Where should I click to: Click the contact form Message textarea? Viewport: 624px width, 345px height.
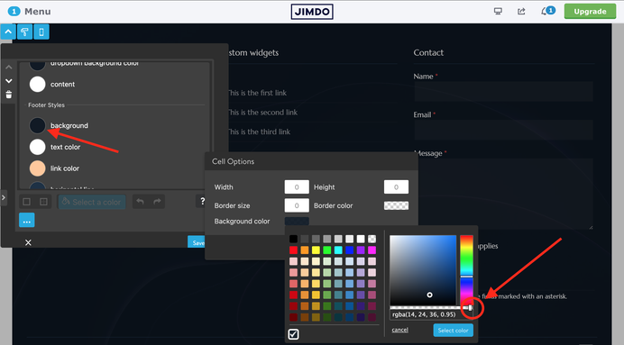503,194
